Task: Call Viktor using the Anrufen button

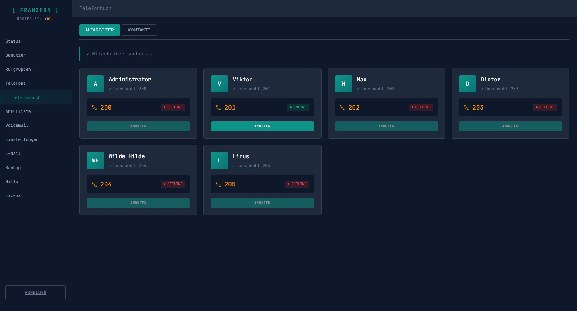Action: [x=262, y=126]
